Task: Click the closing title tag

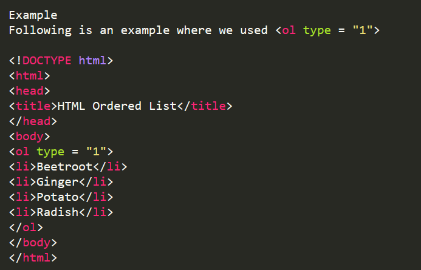Action: (x=205, y=106)
